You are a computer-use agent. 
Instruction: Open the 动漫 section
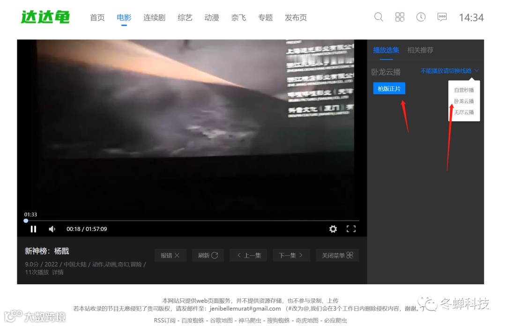212,17
